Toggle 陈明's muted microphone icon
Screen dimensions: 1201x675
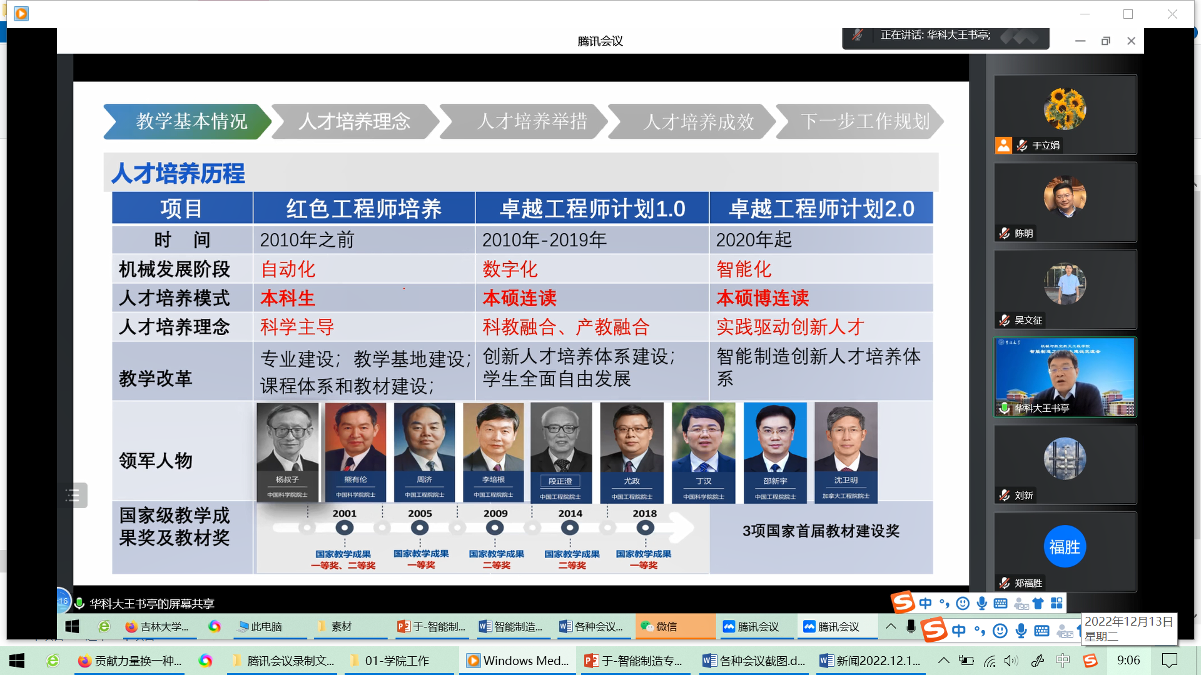pos(1005,233)
